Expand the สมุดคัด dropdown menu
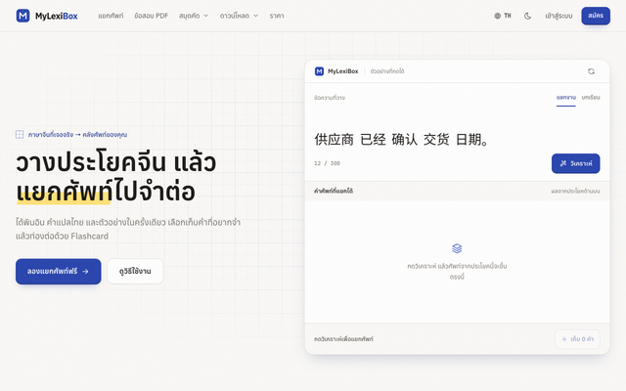 pyautogui.click(x=194, y=16)
